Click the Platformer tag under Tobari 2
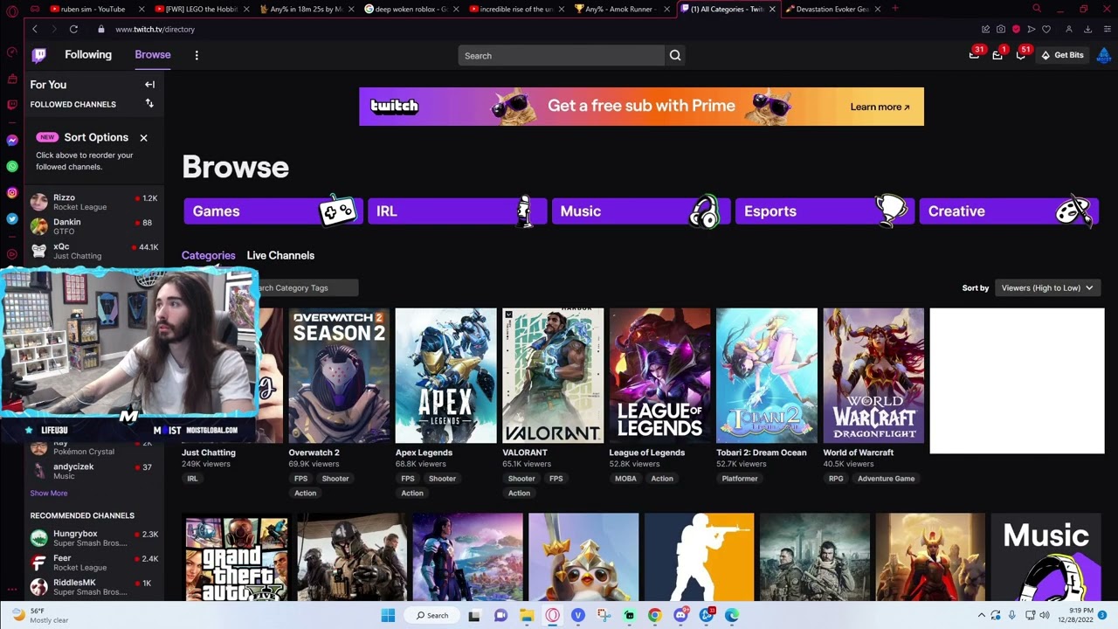 click(x=740, y=479)
